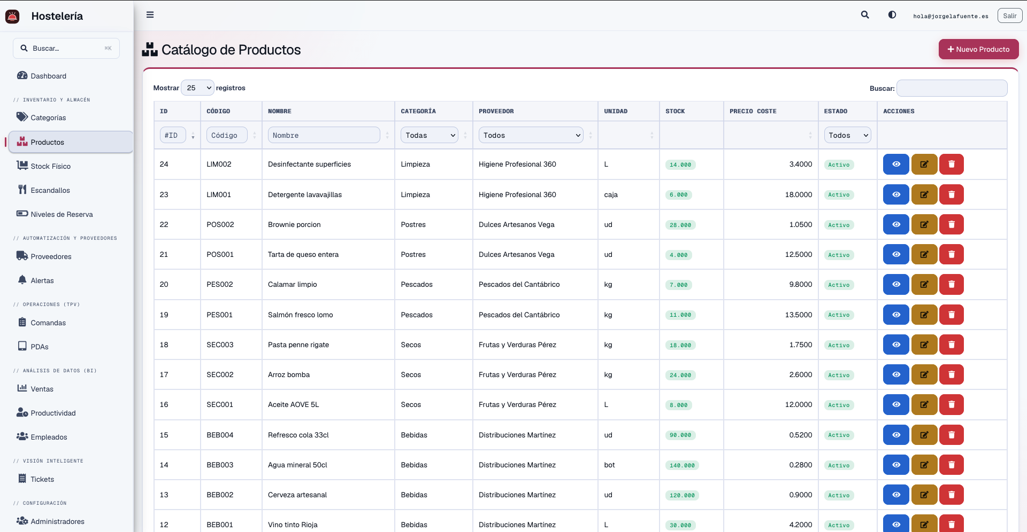Sort table by ID column arrows

point(193,136)
